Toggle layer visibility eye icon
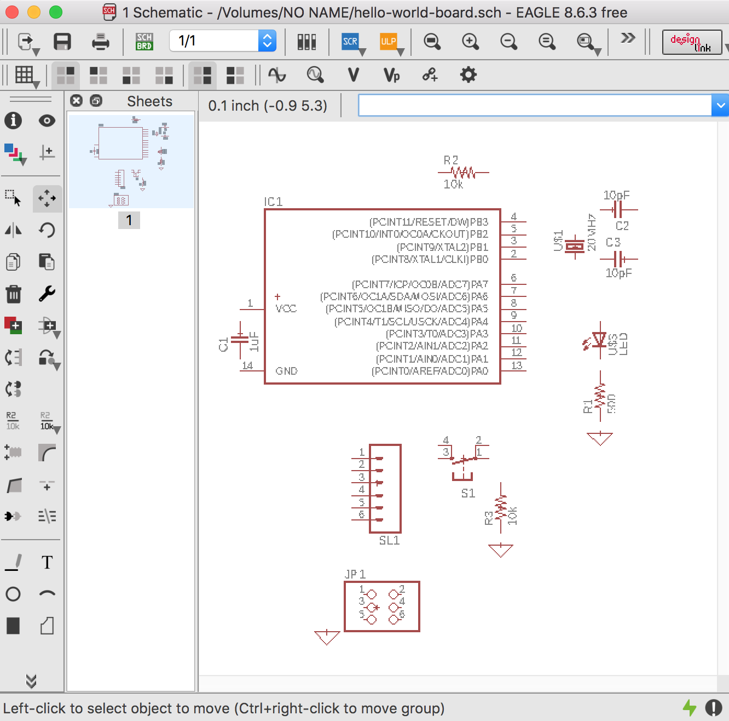The height and width of the screenshot is (721, 729). click(47, 121)
